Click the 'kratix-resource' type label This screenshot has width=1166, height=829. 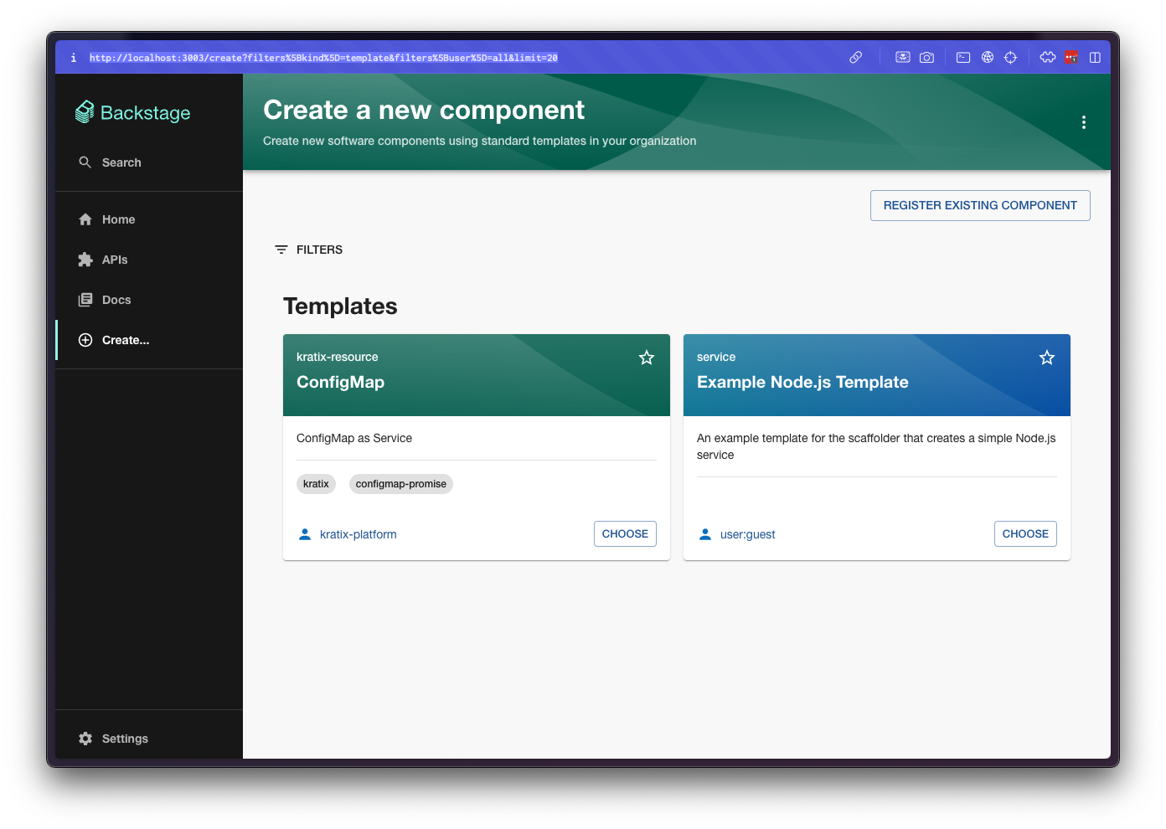pos(338,357)
